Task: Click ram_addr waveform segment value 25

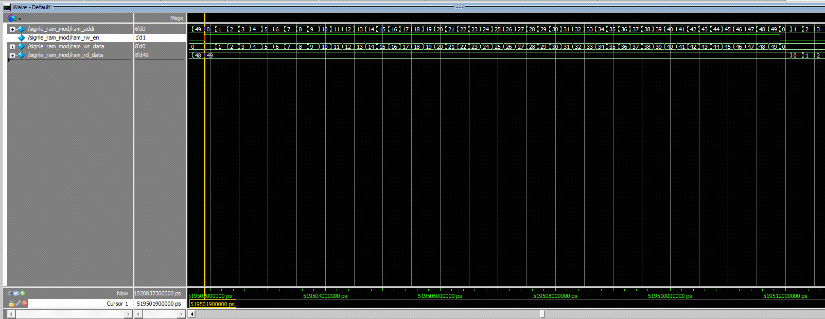Action: point(498,29)
